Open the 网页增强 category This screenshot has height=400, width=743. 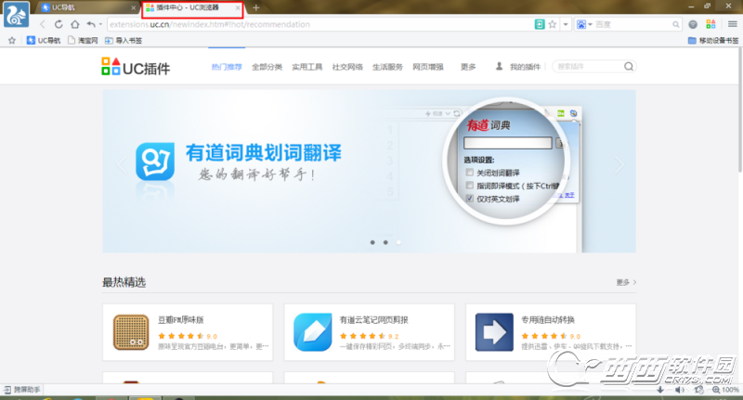[428, 67]
